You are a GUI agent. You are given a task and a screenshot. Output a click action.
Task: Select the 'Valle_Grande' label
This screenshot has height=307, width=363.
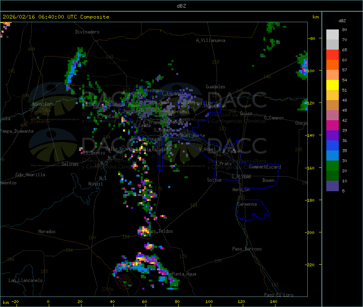pyautogui.click(x=120, y=148)
